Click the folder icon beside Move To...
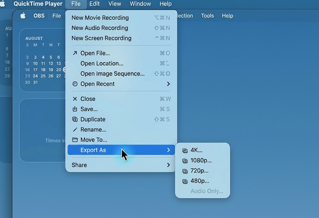 [x=75, y=140]
